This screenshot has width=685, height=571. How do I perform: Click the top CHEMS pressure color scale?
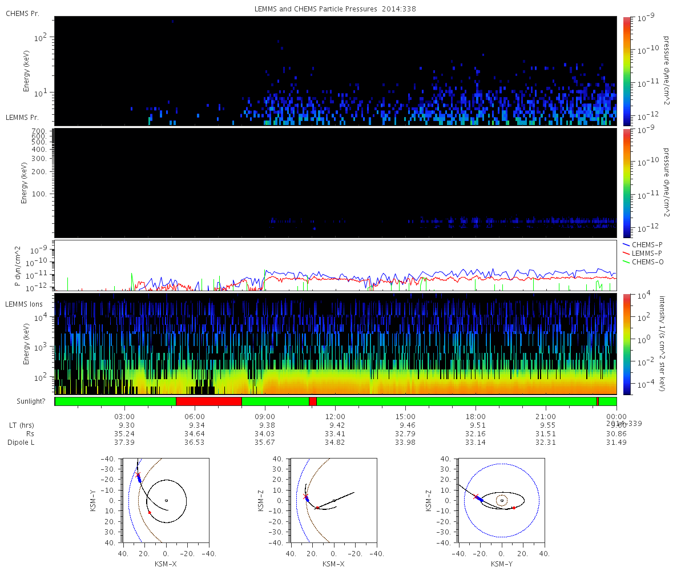pos(627,71)
